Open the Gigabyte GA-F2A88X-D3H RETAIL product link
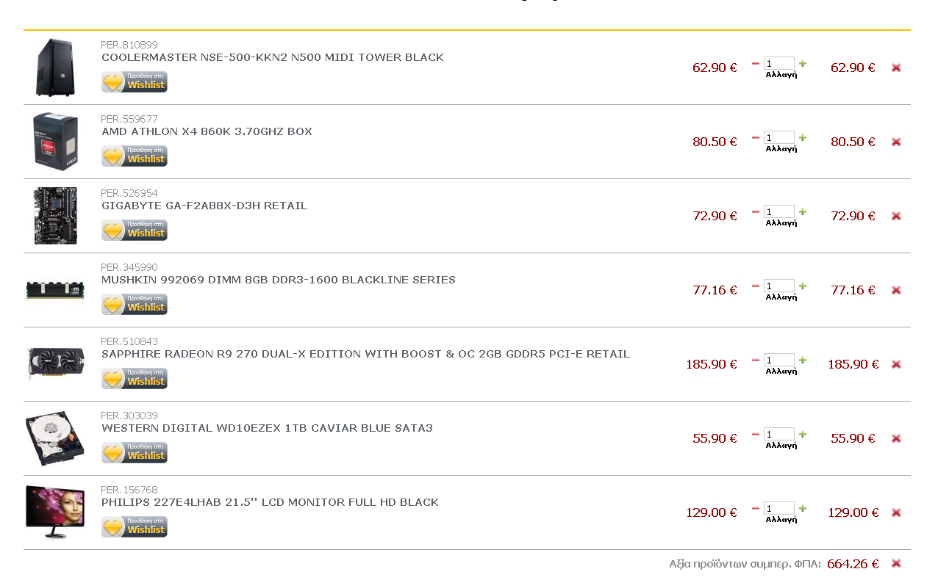 tap(204, 206)
